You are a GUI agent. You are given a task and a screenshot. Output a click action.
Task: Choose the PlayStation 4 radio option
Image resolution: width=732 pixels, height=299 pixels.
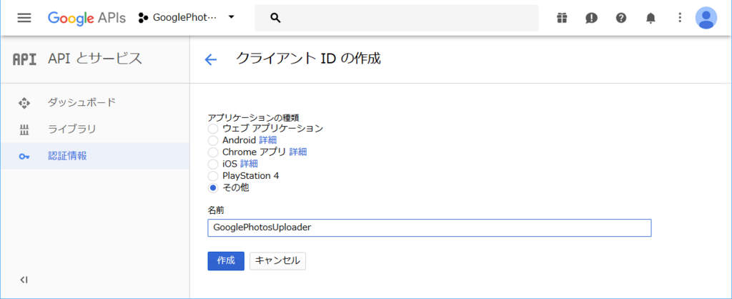click(213, 176)
